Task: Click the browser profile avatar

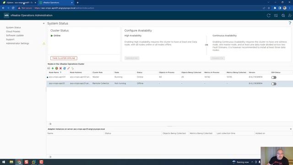Action: point(285,8)
